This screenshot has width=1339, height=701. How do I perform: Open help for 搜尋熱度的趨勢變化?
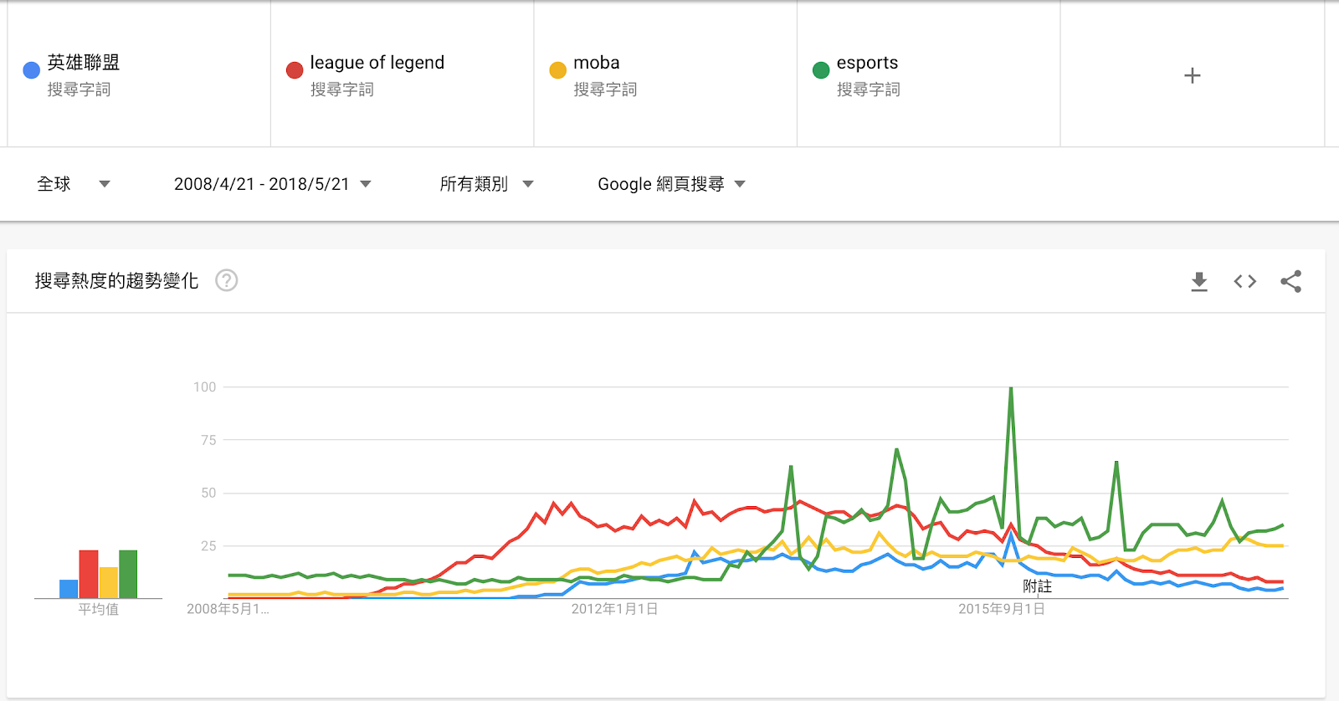pos(226,280)
